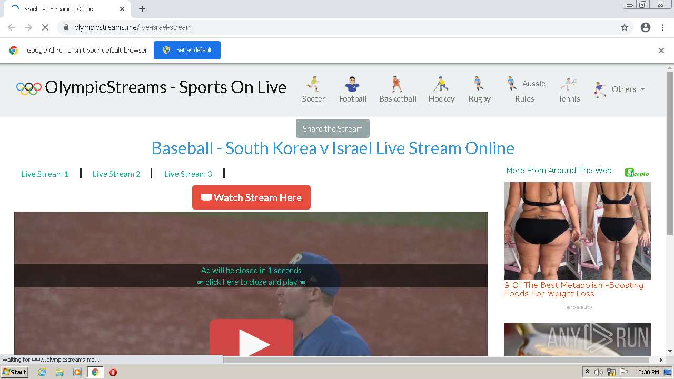674x379 pixels.
Task: Open the volume speaker tray icon
Action: click(x=599, y=372)
